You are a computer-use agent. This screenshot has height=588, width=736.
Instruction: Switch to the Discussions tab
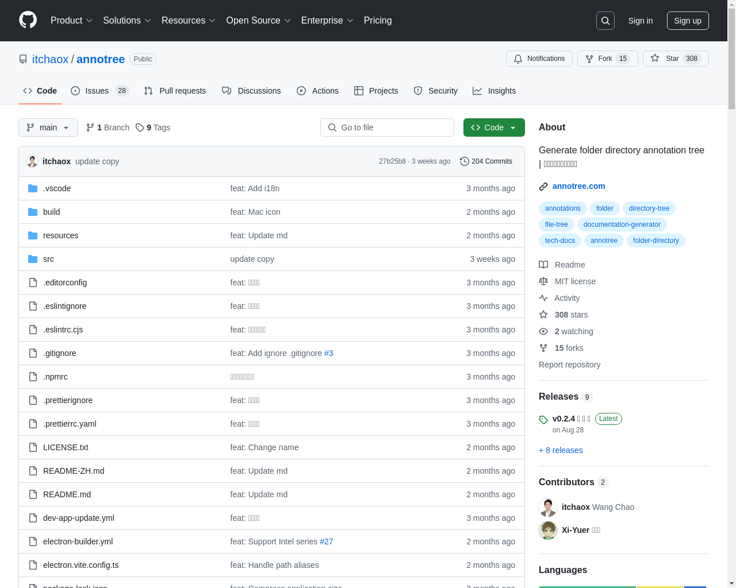tap(251, 91)
